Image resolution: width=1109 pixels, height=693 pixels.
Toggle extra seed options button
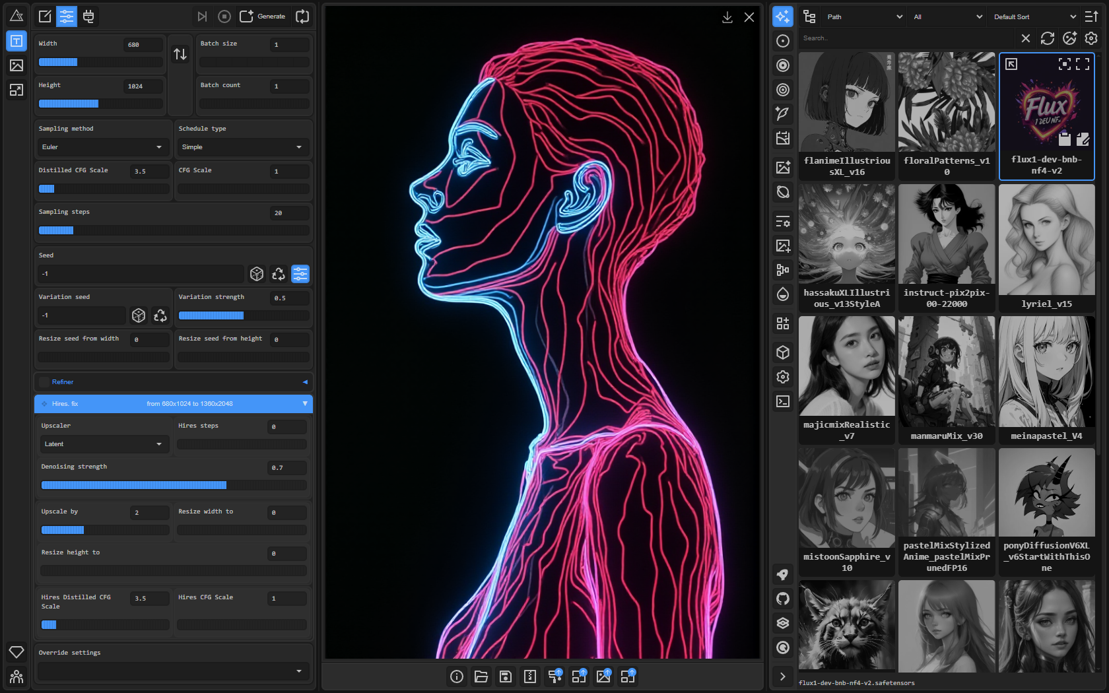coord(300,274)
